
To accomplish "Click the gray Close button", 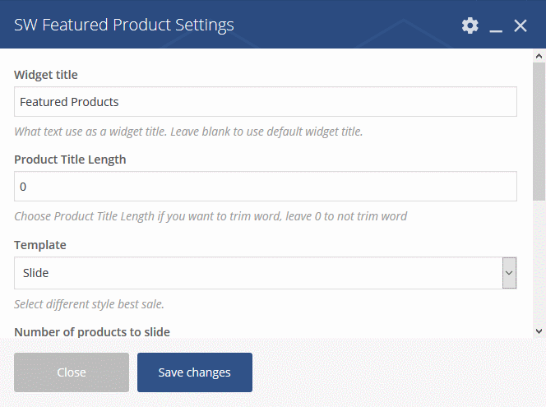I will pos(72,372).
